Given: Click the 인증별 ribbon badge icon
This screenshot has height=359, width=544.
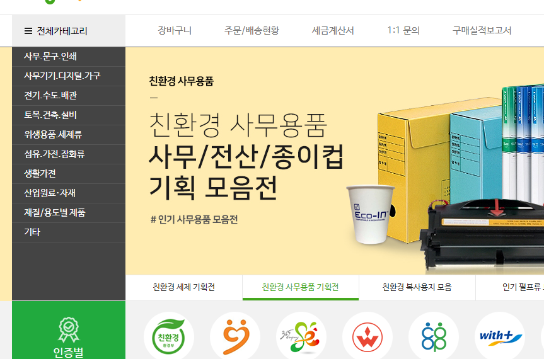Looking at the screenshot, I should [x=69, y=329].
